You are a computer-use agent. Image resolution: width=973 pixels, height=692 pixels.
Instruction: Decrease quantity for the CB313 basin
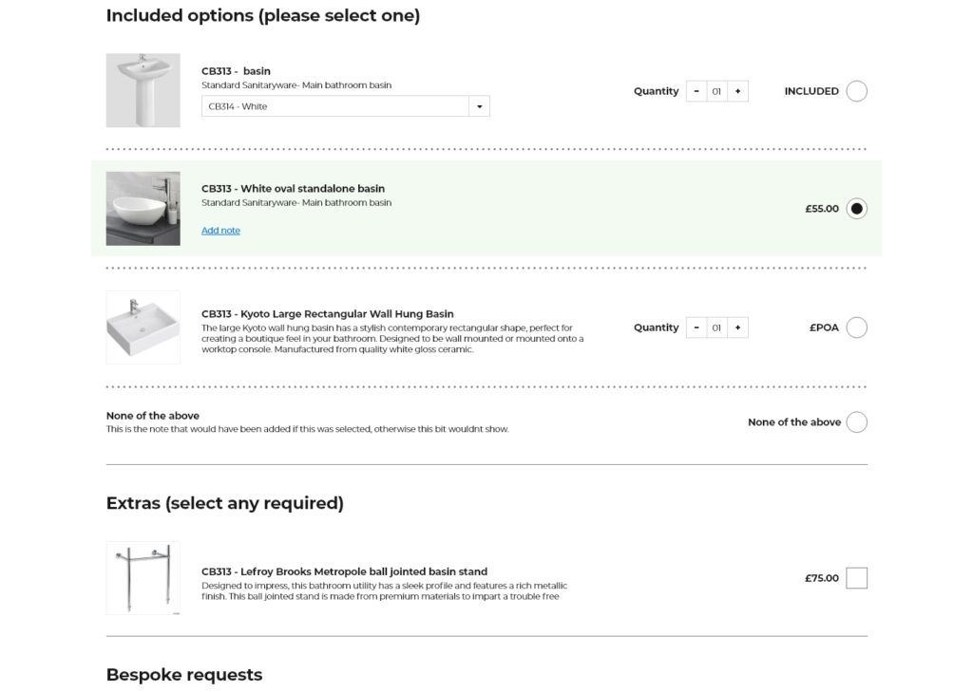696,91
